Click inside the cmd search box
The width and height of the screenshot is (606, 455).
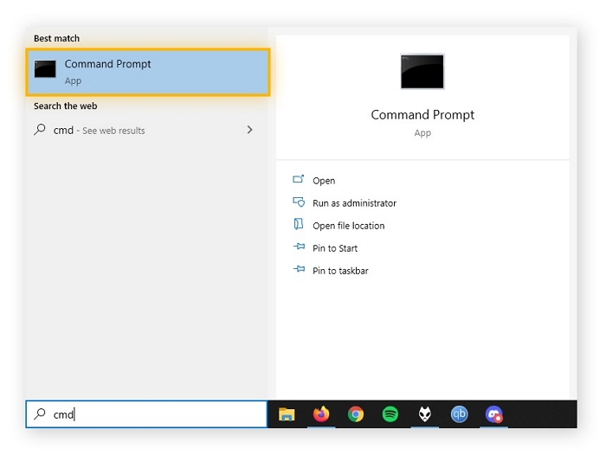(x=146, y=414)
